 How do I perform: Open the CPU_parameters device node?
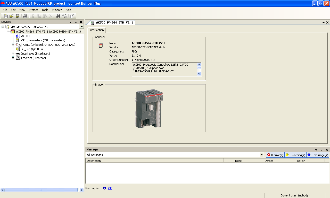click(x=17, y=40)
